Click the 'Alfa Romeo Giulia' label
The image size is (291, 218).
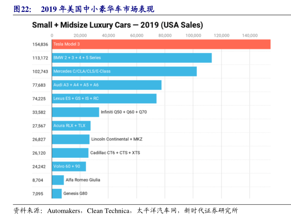[83, 180]
